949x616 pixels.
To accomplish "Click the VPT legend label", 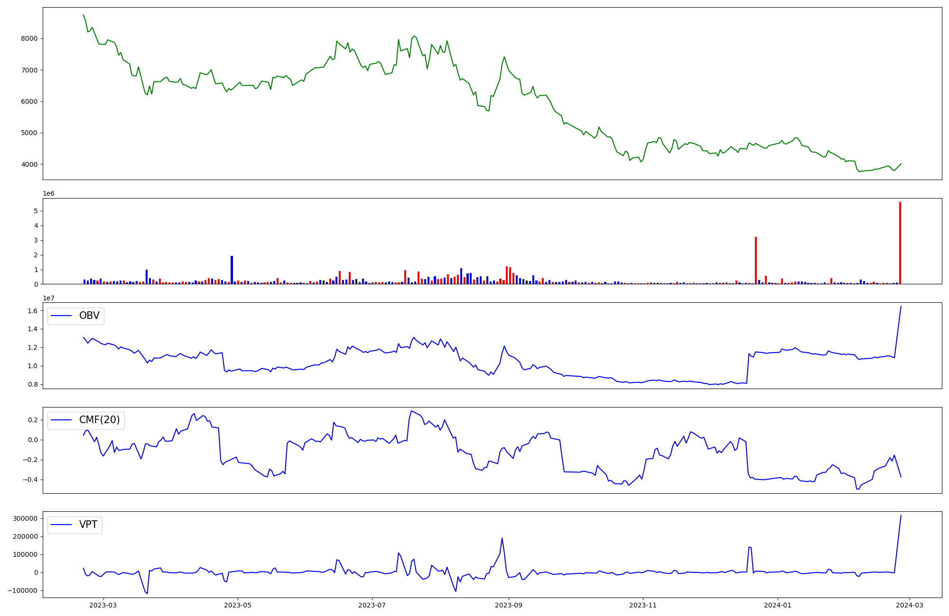I will (x=88, y=525).
